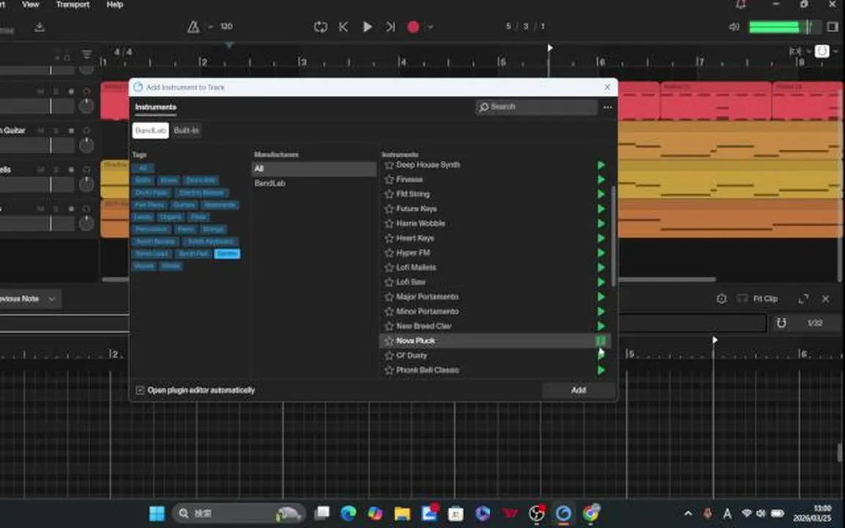Switch to the BandLab source tab
The width and height of the screenshot is (845, 528).
tap(150, 131)
